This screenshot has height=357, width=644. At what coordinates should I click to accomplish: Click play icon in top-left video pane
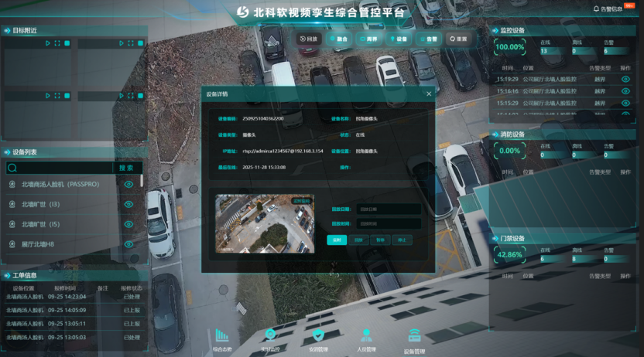(x=48, y=43)
